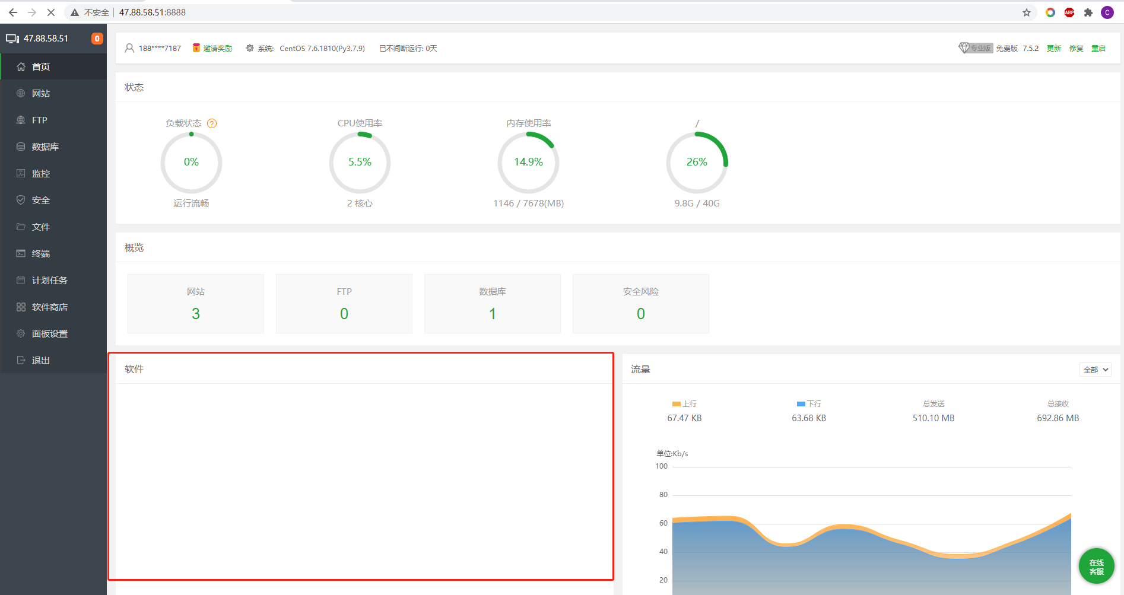Click the 总发送 510.10 MB value
Viewport: 1124px width, 595px height.
tap(934, 418)
